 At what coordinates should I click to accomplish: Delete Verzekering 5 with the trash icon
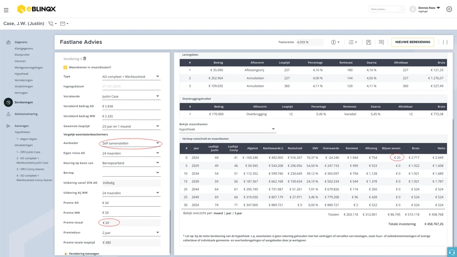85,59
